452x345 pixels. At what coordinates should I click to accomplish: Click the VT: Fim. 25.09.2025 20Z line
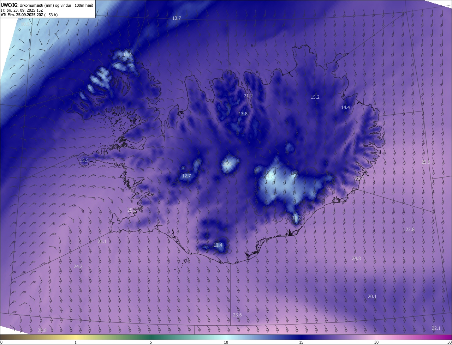pyautogui.click(x=29, y=15)
